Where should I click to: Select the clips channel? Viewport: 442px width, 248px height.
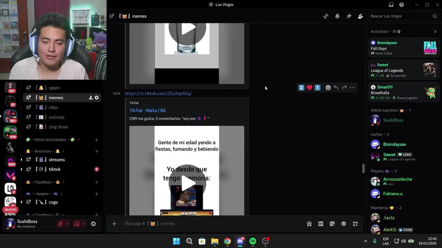tap(62, 107)
